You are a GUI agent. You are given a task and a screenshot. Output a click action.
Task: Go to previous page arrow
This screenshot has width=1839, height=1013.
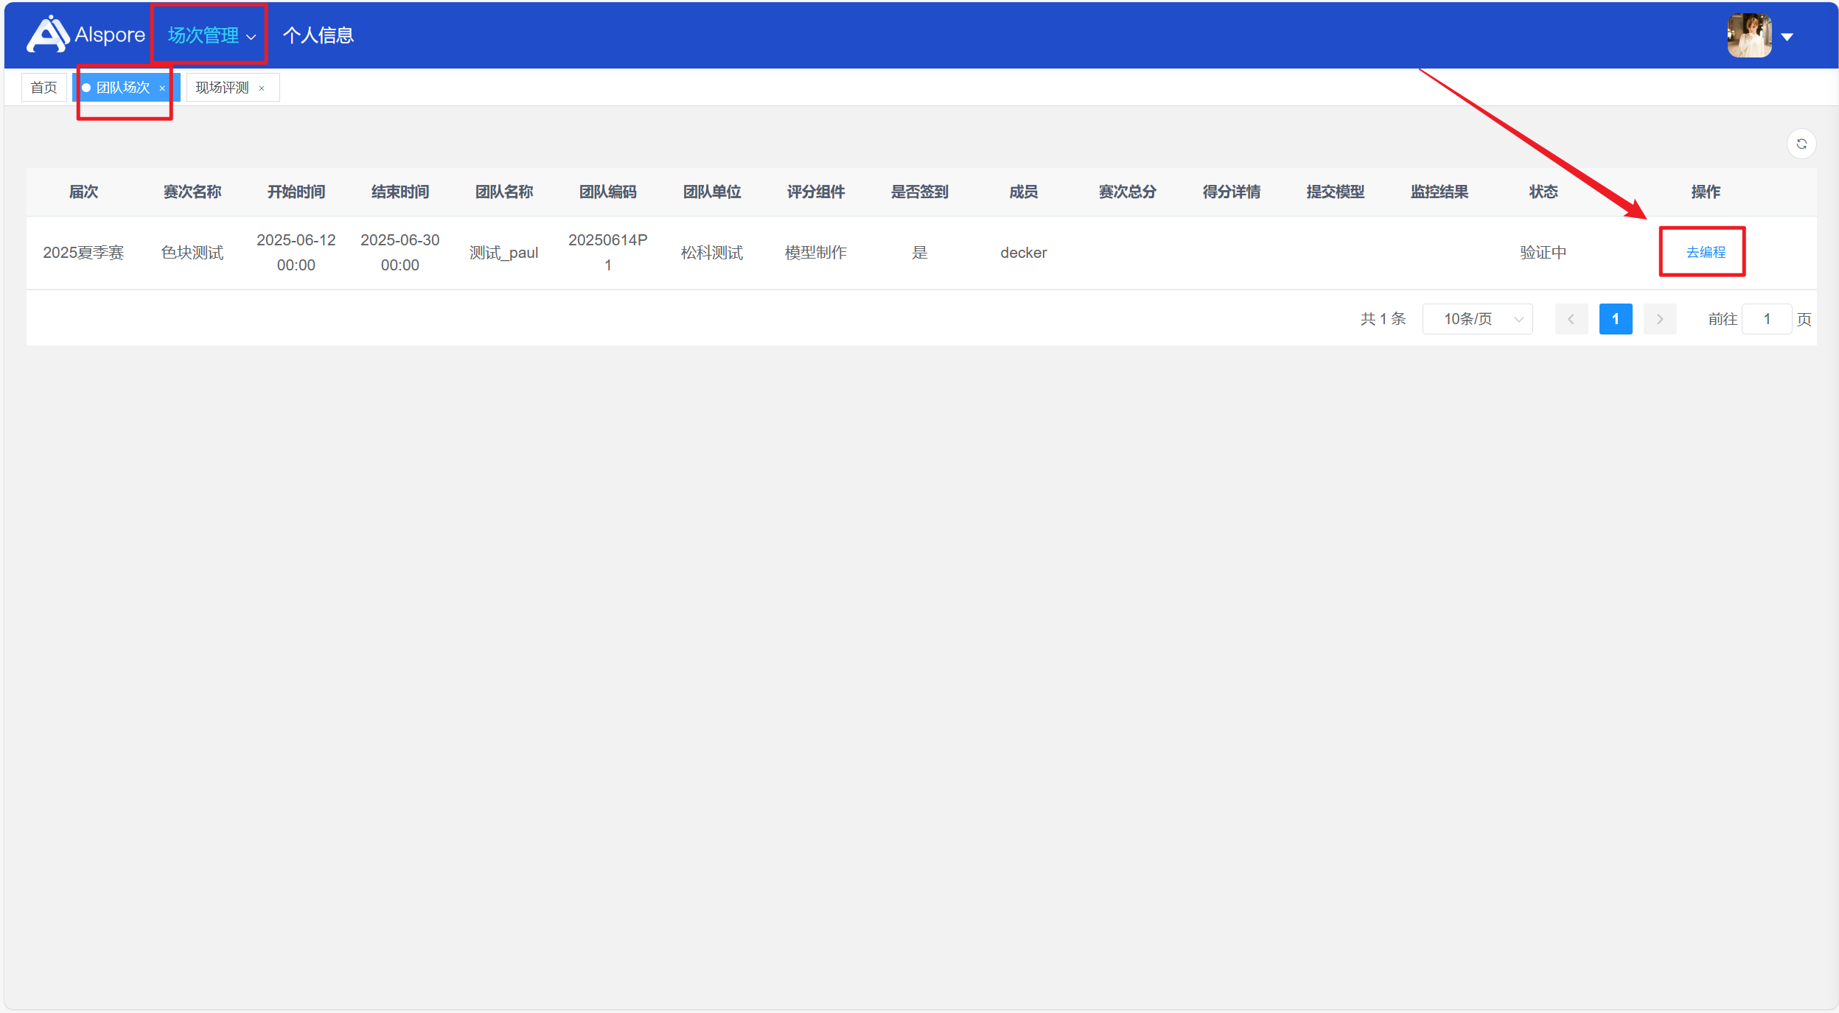pos(1571,319)
